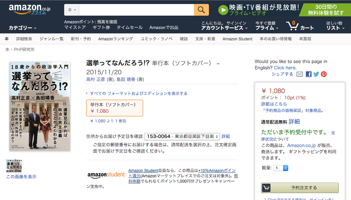
Task: Open タイムセール in the header
Action: pyautogui.click(x=129, y=27)
